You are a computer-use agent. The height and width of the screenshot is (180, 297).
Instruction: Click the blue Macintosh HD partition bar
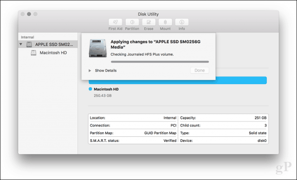coord(178,82)
